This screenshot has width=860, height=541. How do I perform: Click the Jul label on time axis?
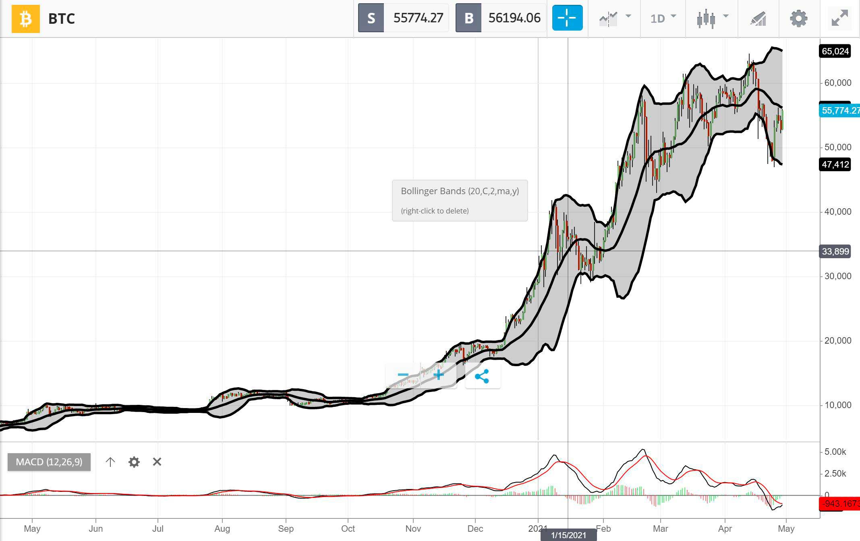[x=158, y=529]
